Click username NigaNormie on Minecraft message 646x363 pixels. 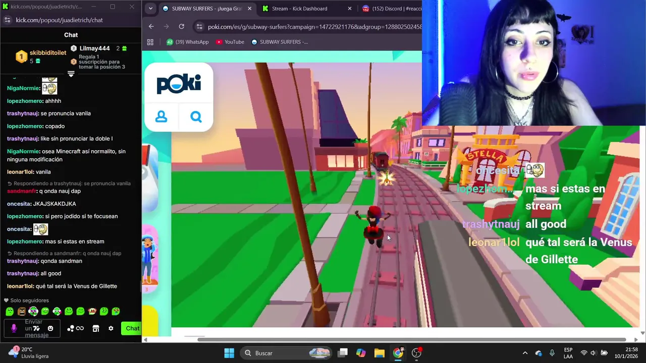tap(23, 151)
